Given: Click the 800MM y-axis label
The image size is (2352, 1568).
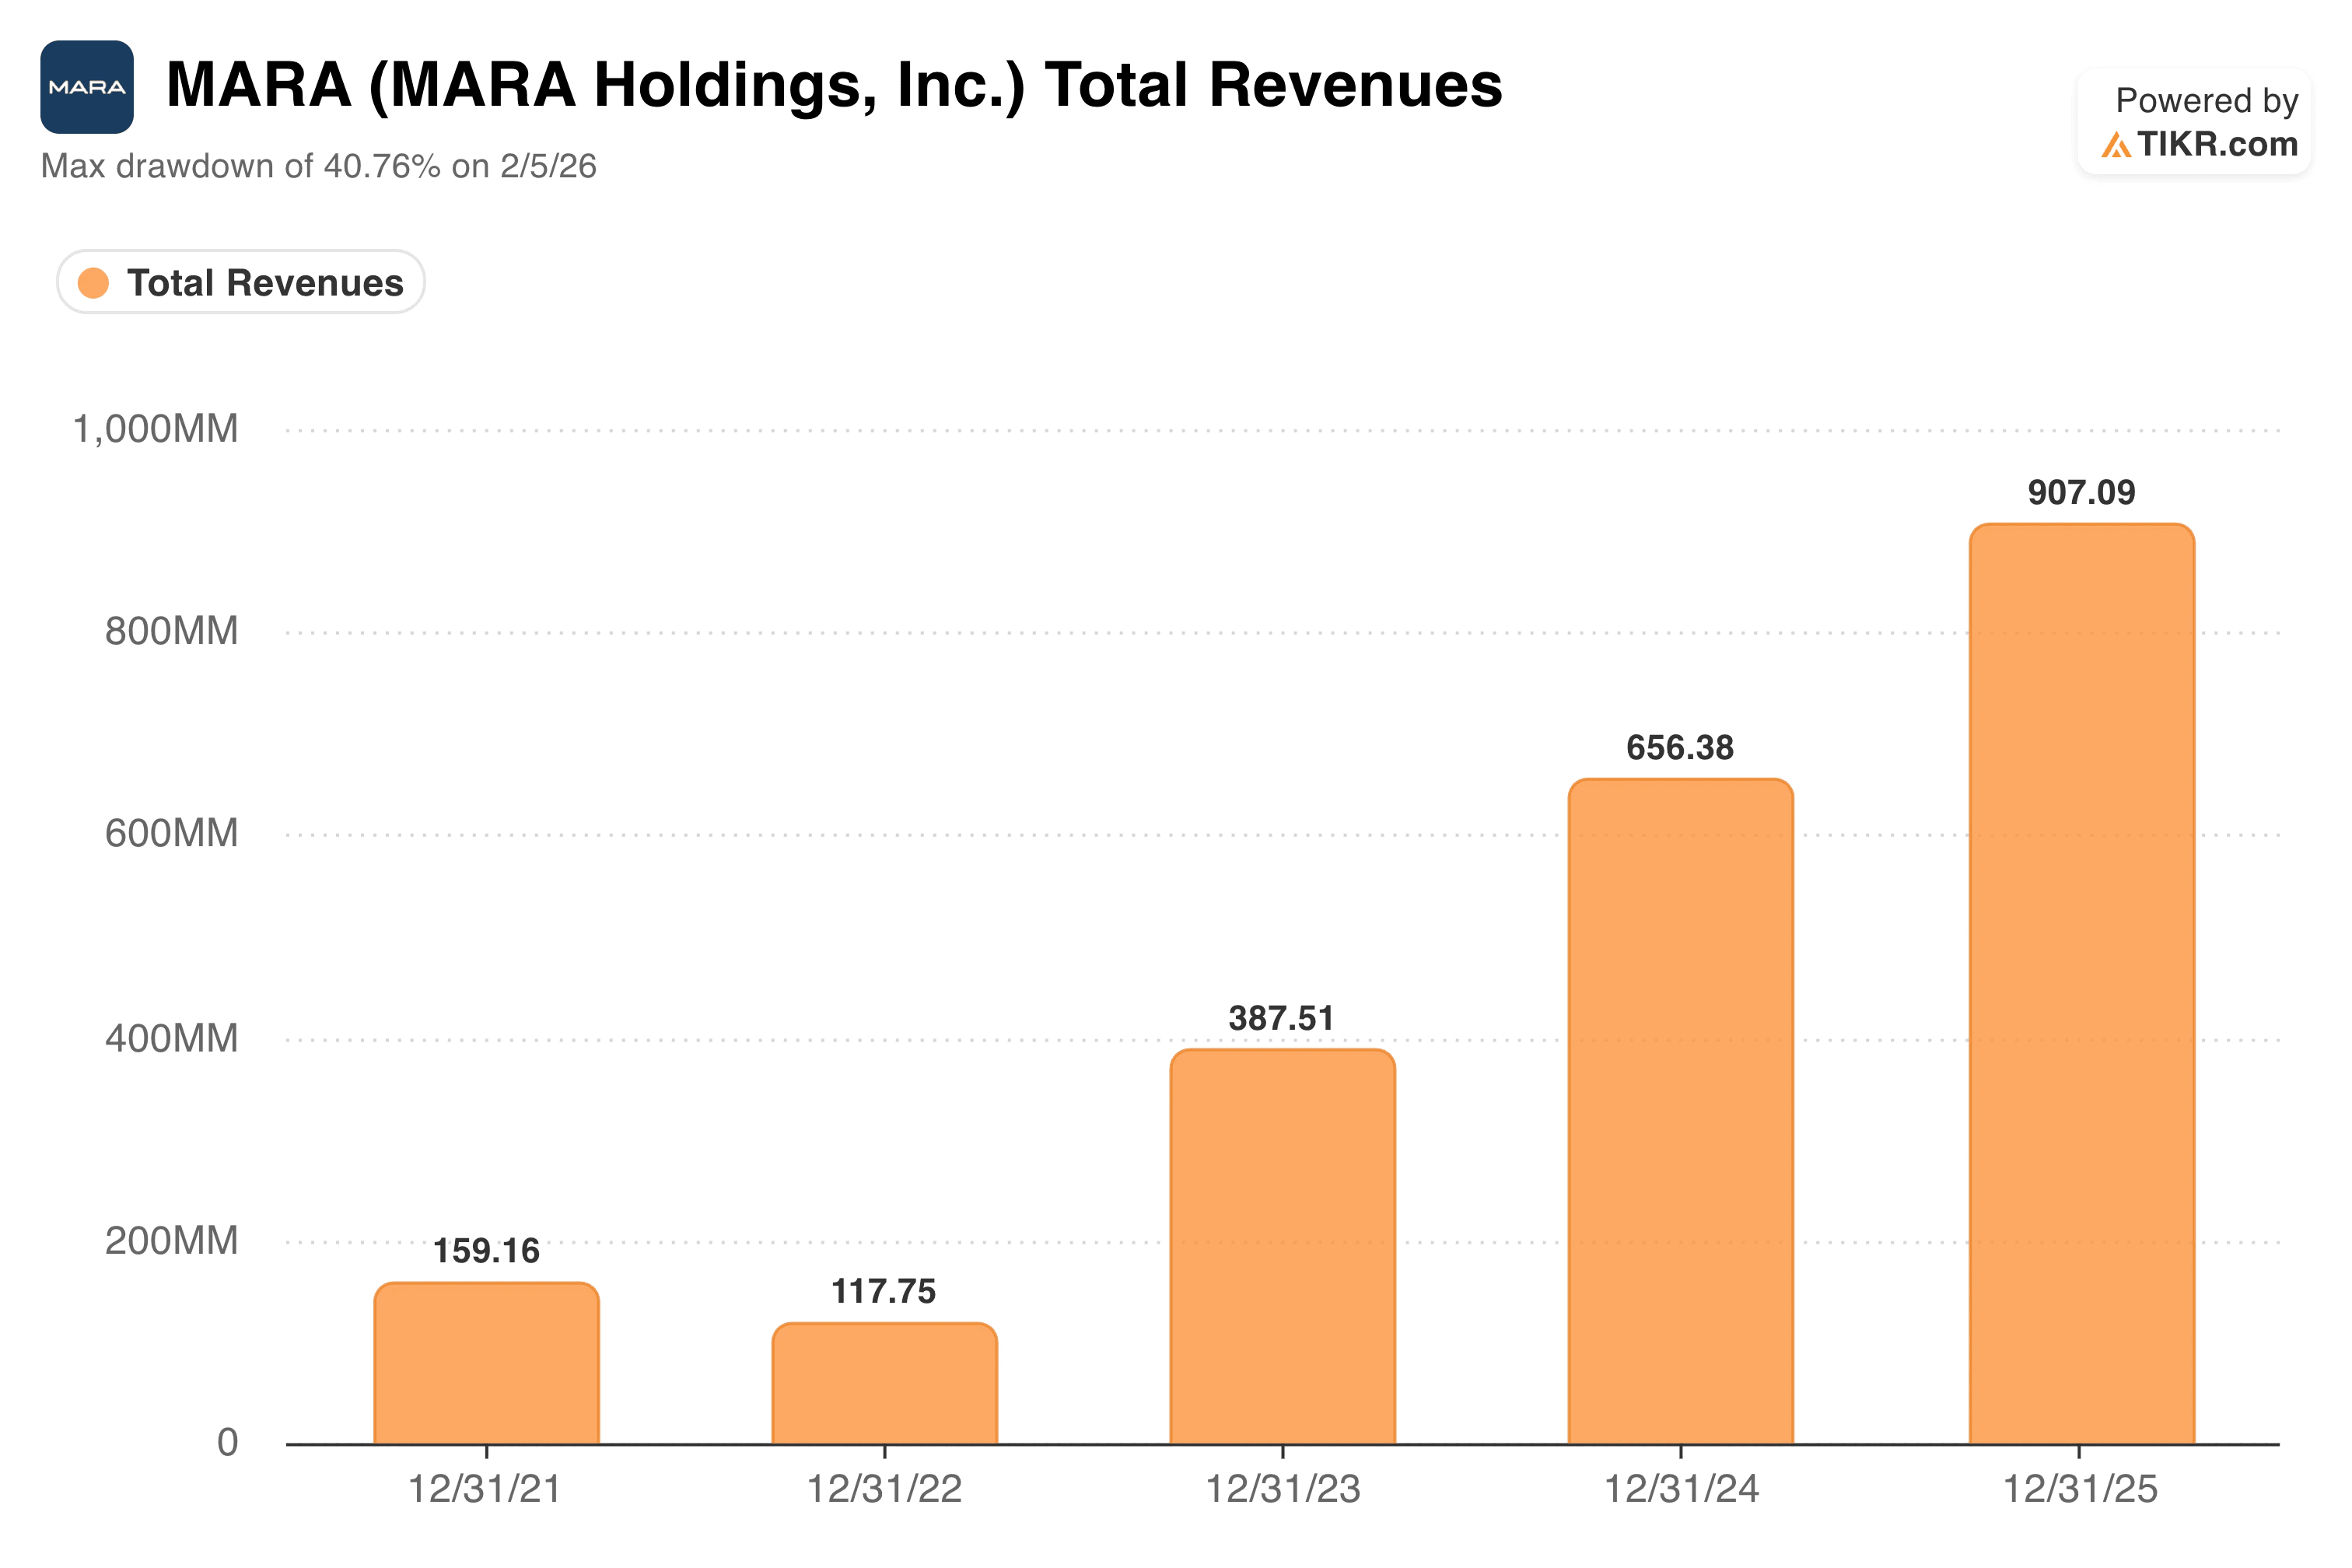Looking at the screenshot, I should [x=172, y=631].
